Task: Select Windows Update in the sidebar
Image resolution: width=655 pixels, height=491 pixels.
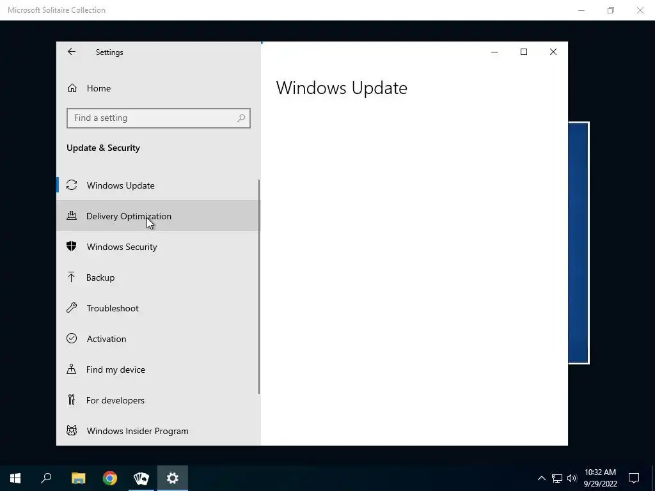Action: tap(159, 185)
